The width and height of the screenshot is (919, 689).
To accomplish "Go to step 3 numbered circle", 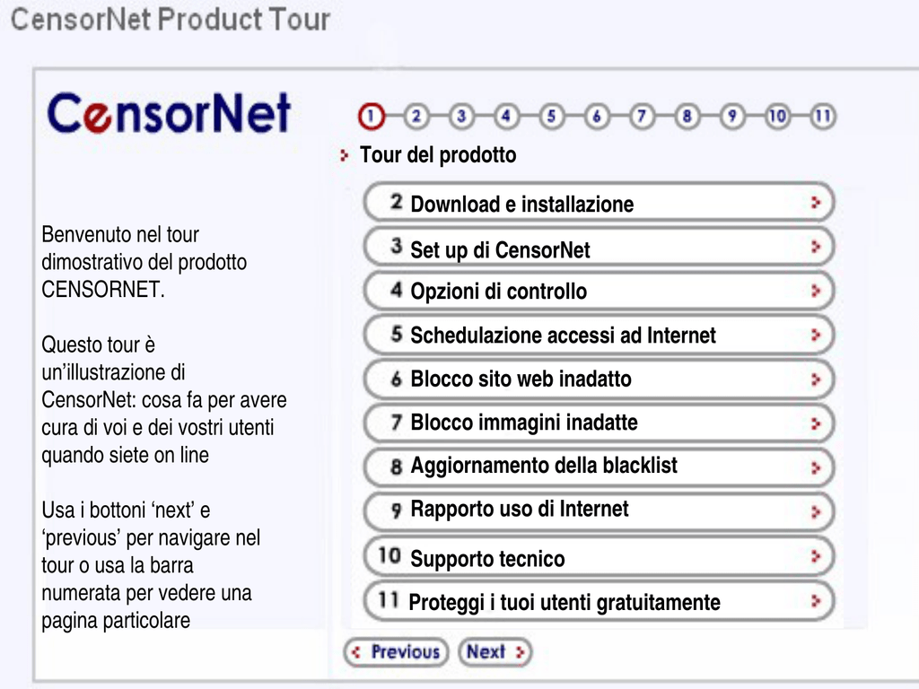I will 461,116.
